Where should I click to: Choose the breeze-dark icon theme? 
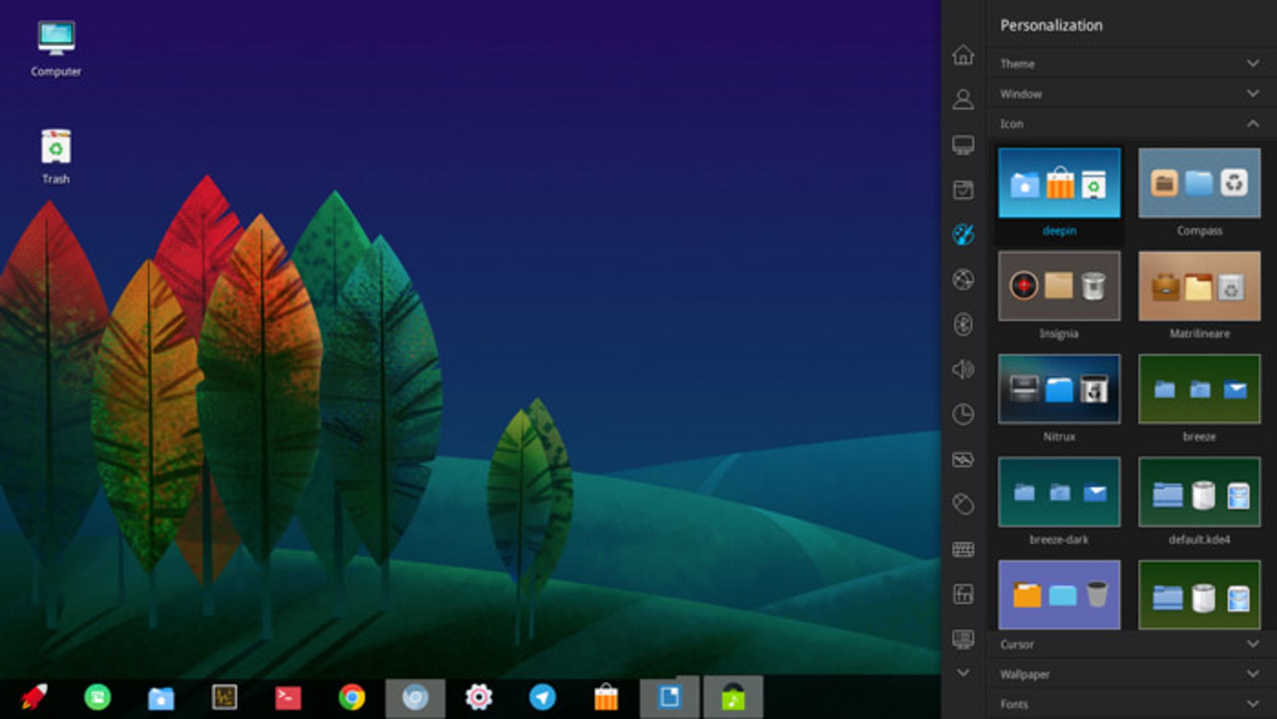1059,492
